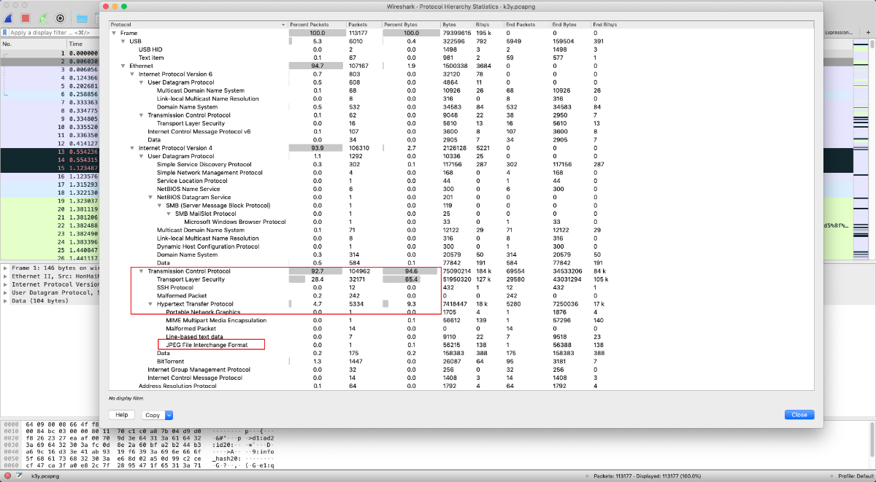Expand Ethernet II detail in packet details pane
This screenshot has width=876, height=482.
6,276
